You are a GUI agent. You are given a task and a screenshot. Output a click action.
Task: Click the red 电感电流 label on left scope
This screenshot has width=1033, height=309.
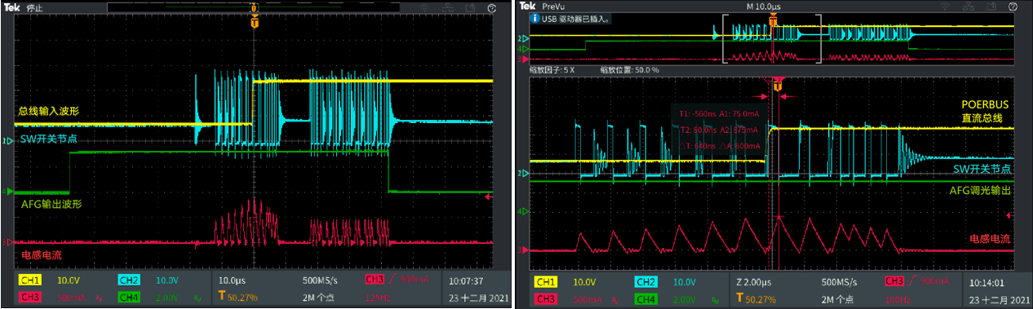[41, 255]
